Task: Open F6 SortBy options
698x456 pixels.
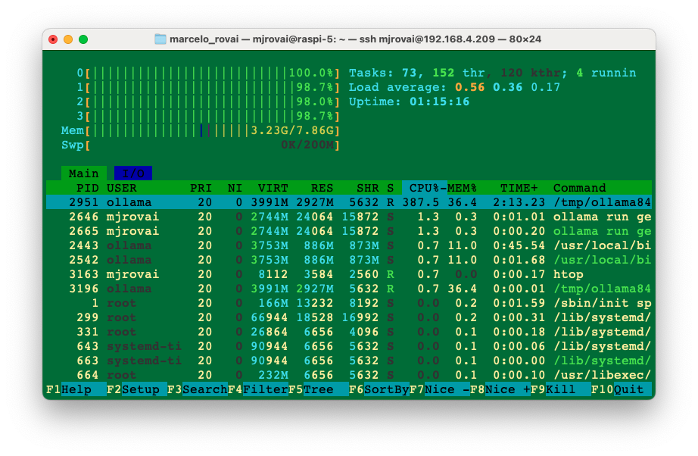Action: [x=386, y=389]
